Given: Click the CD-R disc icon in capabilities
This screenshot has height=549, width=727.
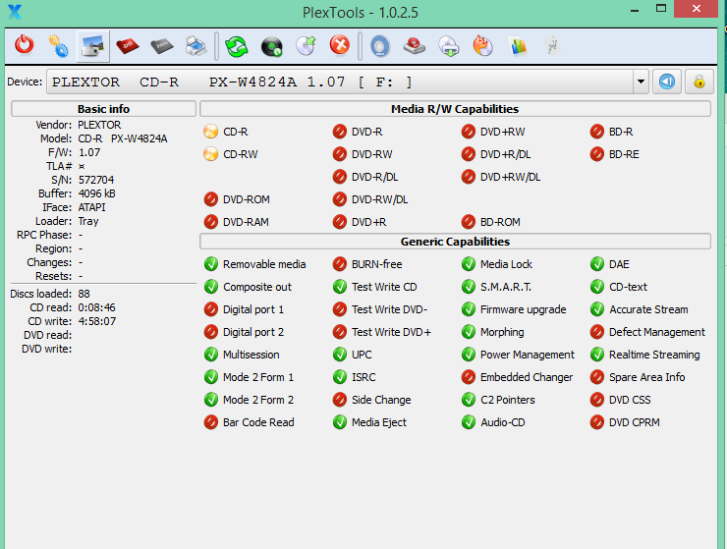Looking at the screenshot, I should coord(210,132).
